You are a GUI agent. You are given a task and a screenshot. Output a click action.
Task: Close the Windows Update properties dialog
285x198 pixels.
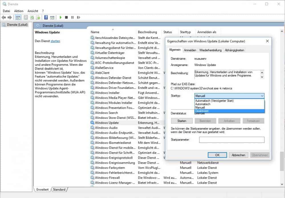(x=267, y=41)
